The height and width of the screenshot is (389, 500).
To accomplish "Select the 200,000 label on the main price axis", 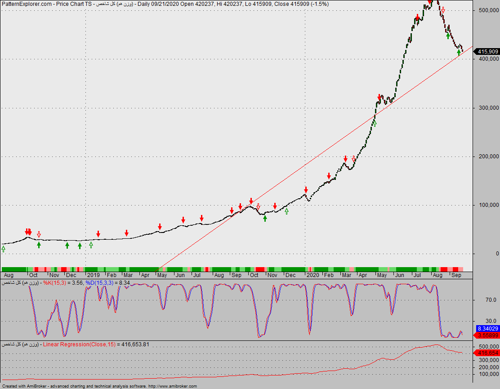I will 489,156.
